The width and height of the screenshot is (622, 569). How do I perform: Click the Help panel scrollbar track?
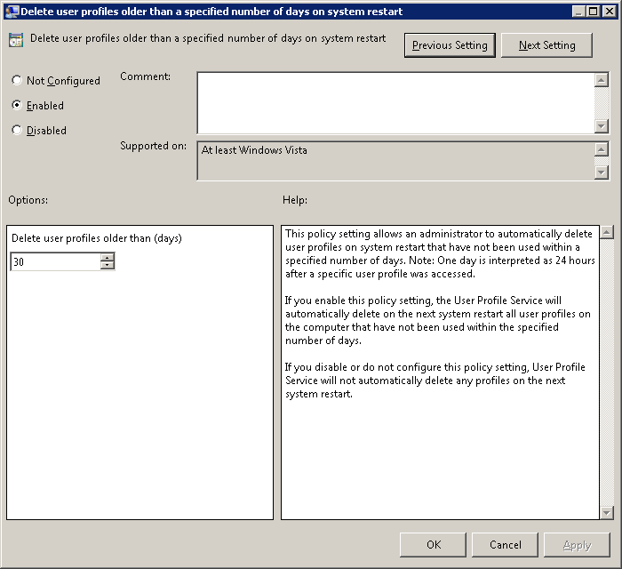pos(607,373)
